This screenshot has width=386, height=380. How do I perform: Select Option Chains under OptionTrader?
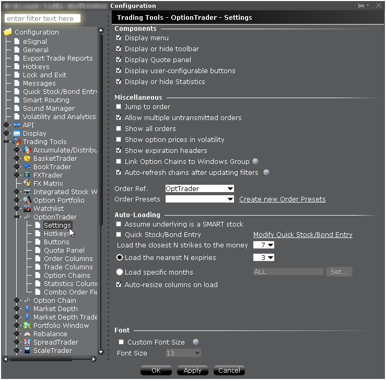(x=67, y=275)
